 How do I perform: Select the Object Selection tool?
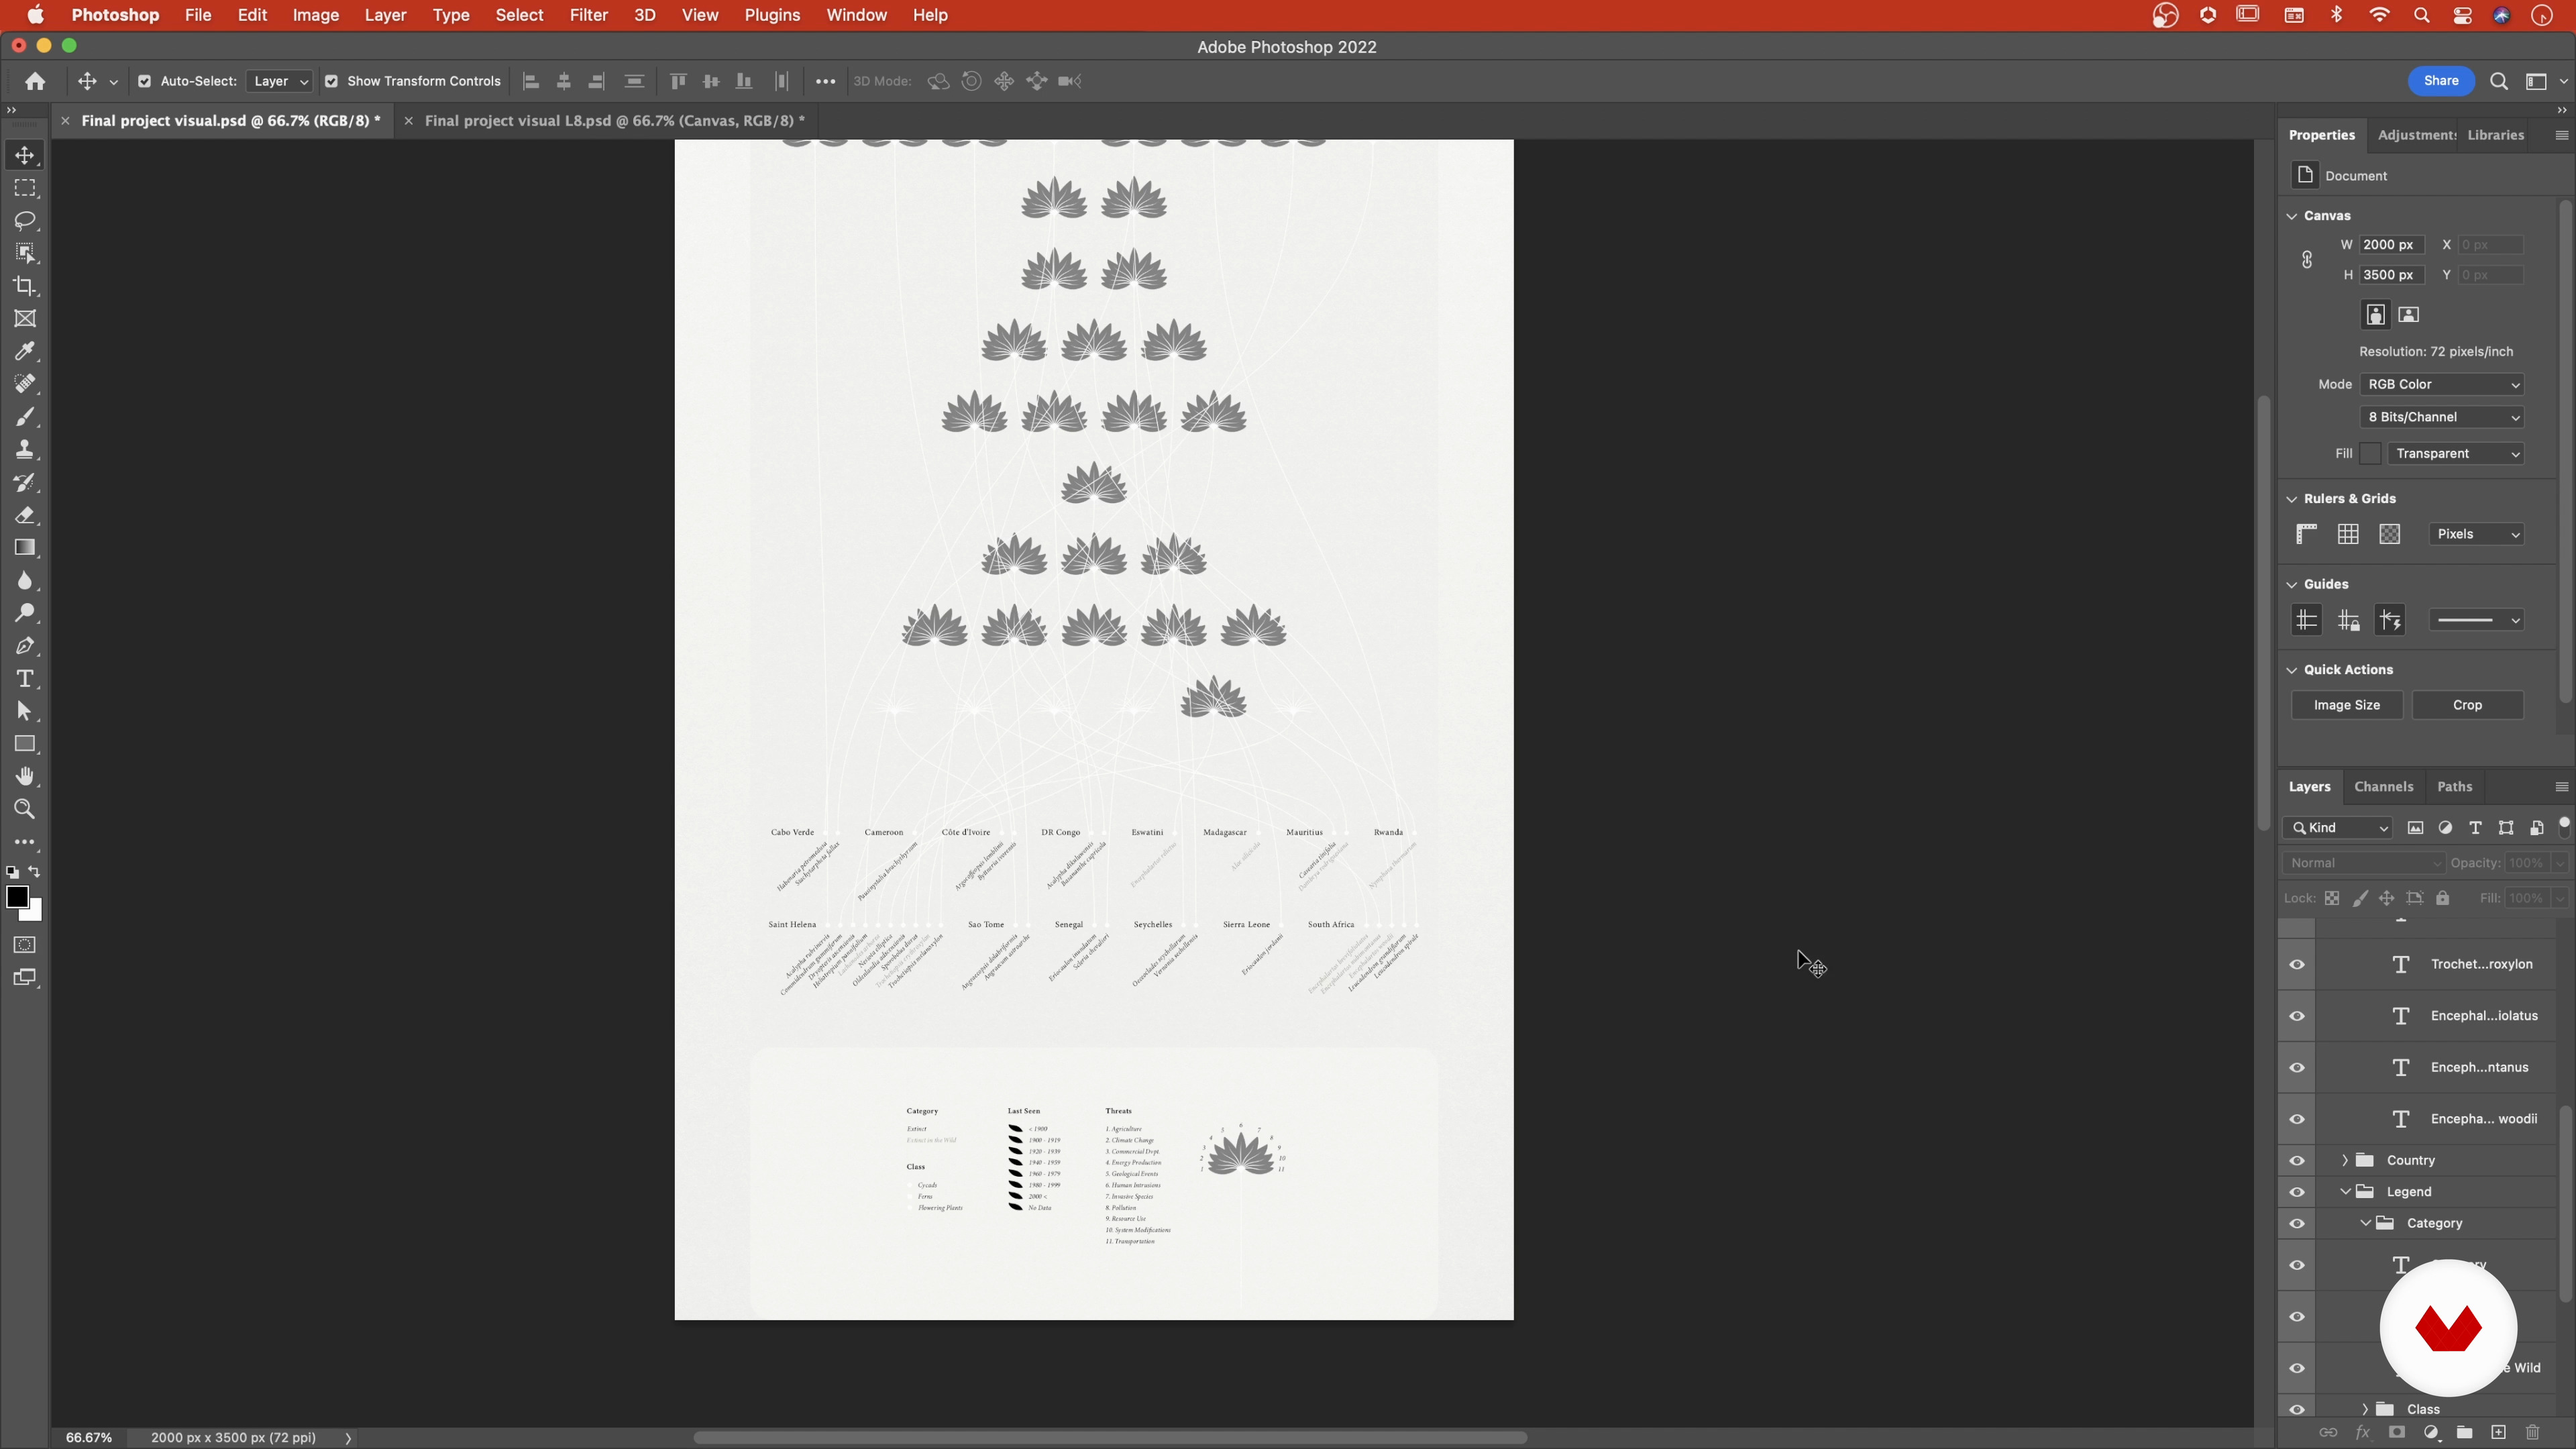point(25,253)
